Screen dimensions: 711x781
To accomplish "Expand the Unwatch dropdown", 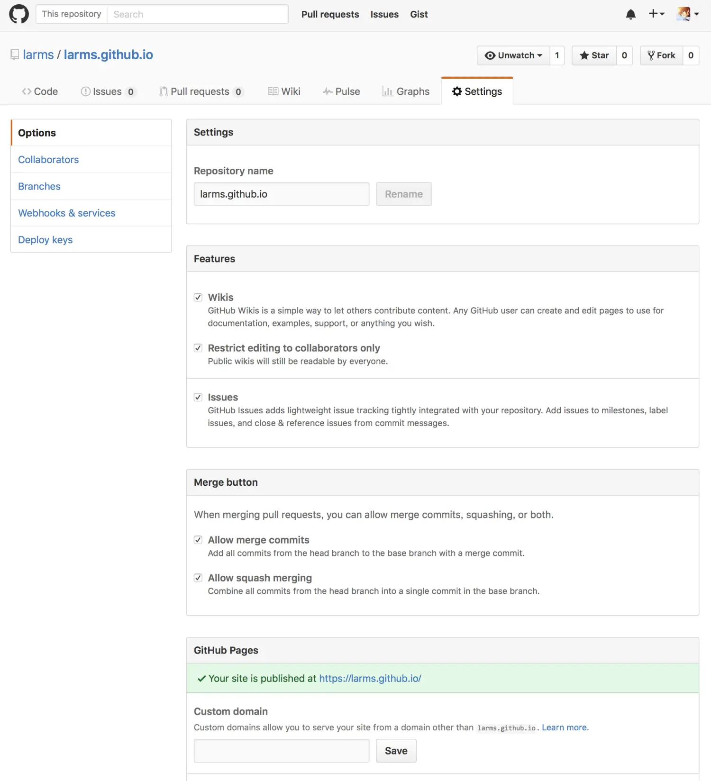I will tap(513, 55).
